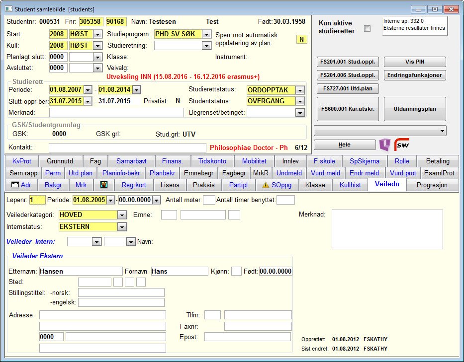Open the Veileder Intern first dropdown

96,242
